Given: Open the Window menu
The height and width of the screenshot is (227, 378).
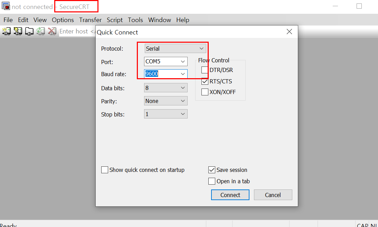Looking at the screenshot, I should 160,20.
